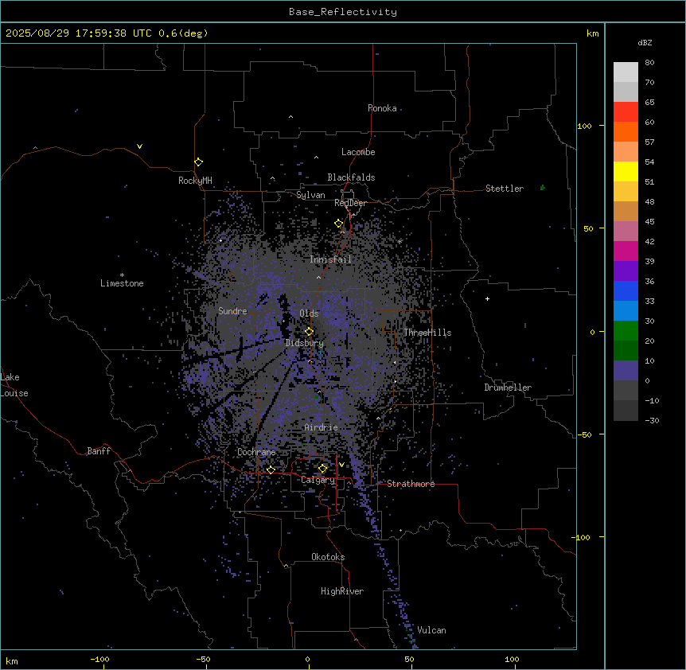Click the dBZ legend heading
686x670 pixels.
[645, 43]
